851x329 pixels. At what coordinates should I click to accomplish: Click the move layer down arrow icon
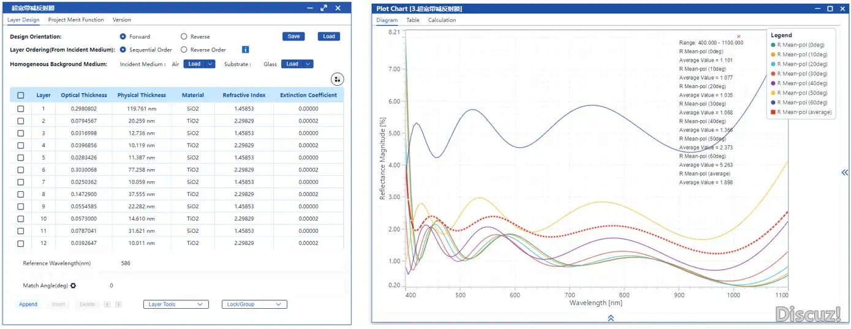coord(118,304)
